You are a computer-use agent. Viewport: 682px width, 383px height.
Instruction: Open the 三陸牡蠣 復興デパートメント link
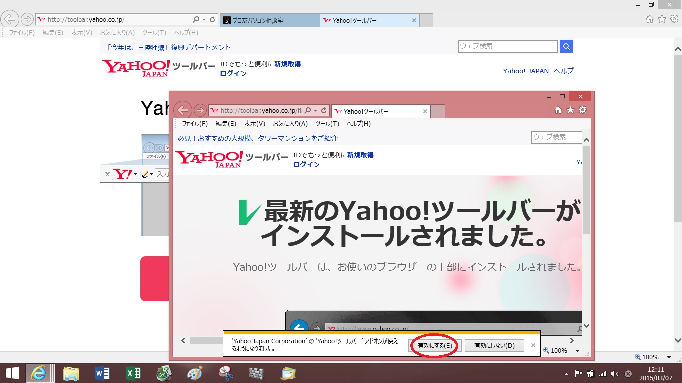[x=169, y=47]
